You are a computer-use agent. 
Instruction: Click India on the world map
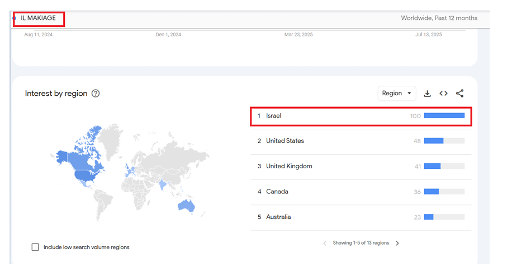[162, 185]
